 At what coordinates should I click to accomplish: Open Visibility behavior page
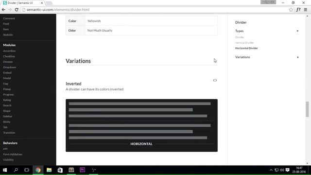[8, 160]
